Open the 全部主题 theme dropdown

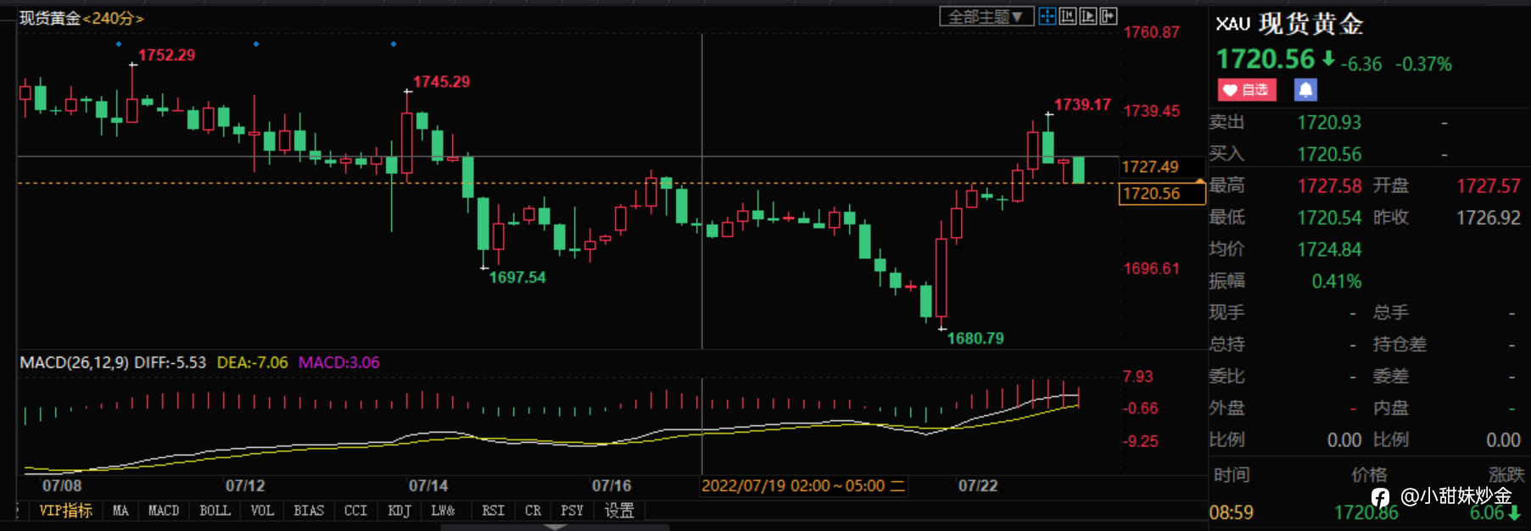point(986,16)
